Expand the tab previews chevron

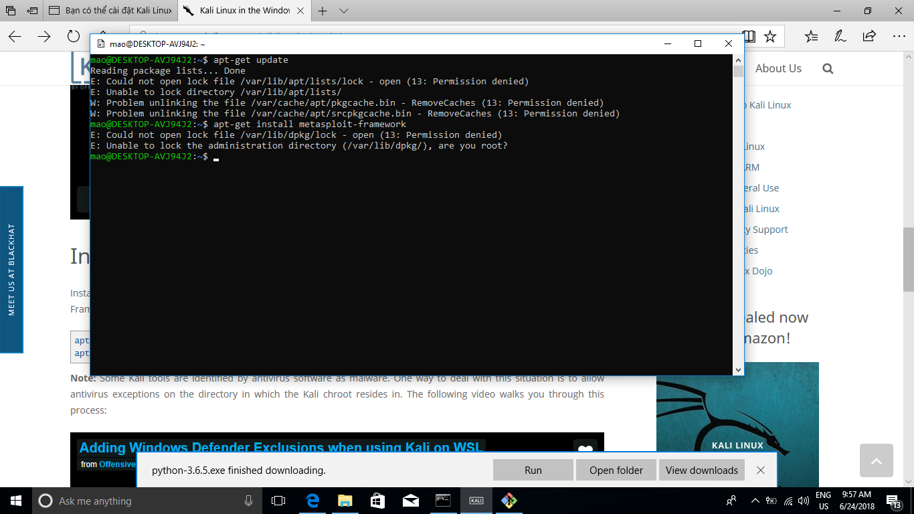click(344, 11)
